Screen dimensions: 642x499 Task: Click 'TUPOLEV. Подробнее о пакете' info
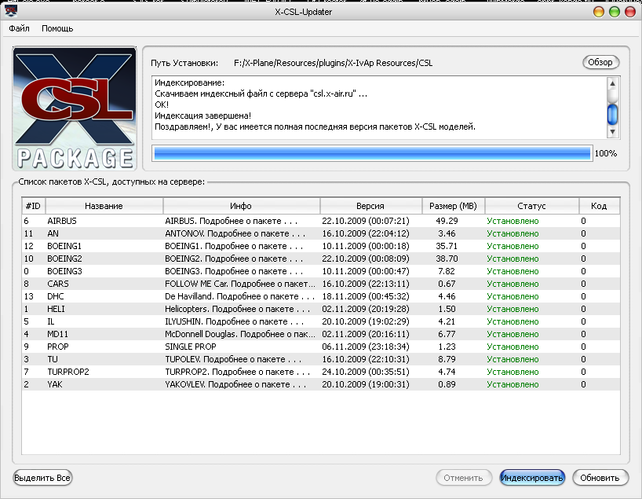coord(233,359)
